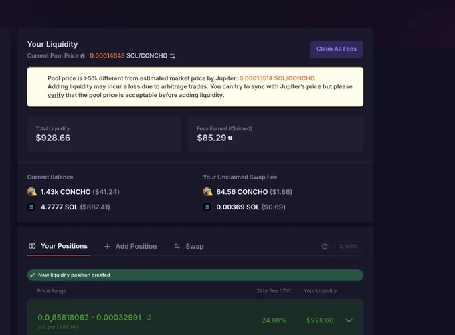This screenshot has height=335, width=455.
Task: Click the Your Liquidity heading
Action: 52,44
